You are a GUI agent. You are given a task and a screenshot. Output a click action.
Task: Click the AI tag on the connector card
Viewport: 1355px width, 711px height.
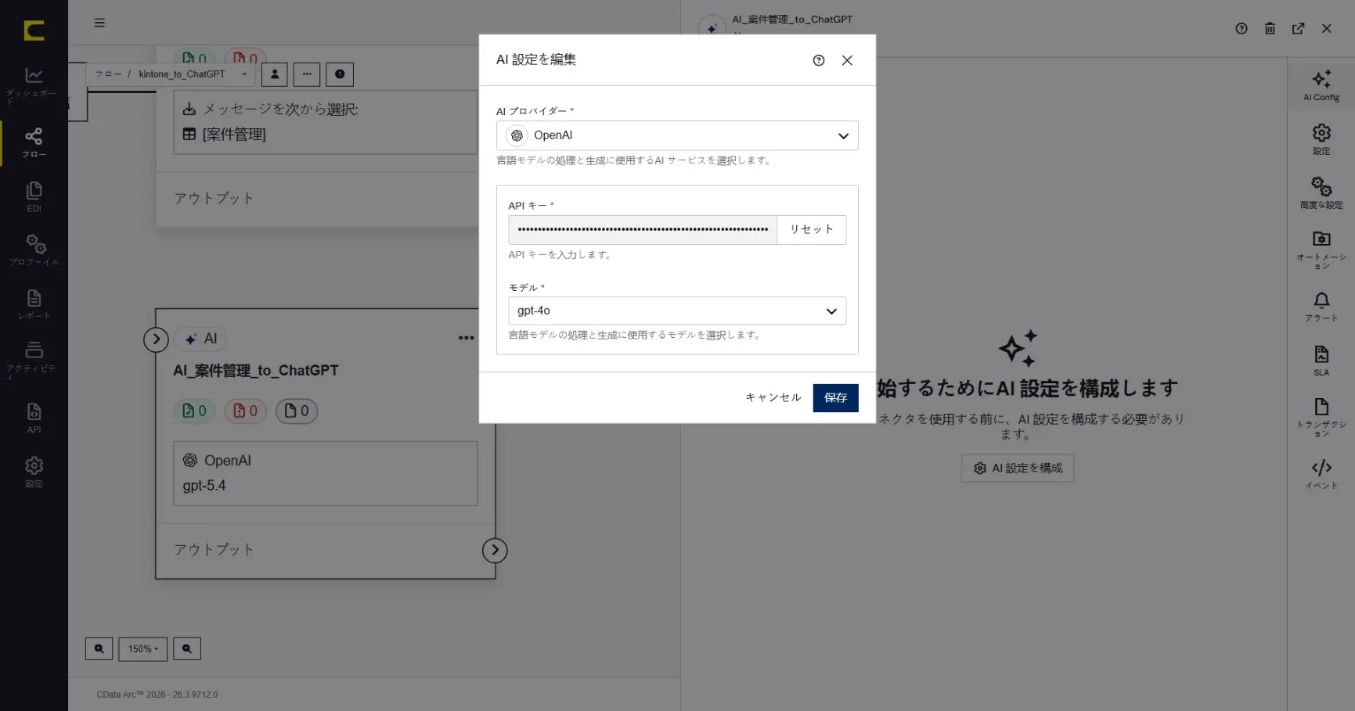tap(200, 339)
